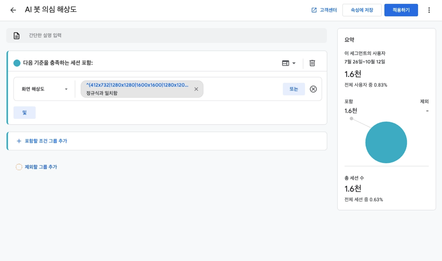Go back using the left arrow icon
This screenshot has height=261, width=442.
click(x=13, y=10)
